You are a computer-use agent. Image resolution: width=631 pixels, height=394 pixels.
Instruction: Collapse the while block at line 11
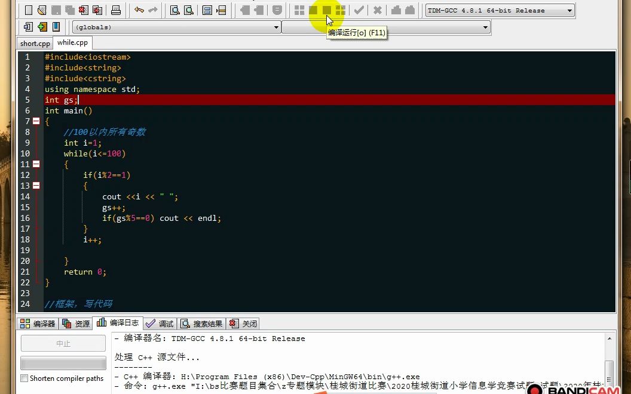[x=36, y=164]
